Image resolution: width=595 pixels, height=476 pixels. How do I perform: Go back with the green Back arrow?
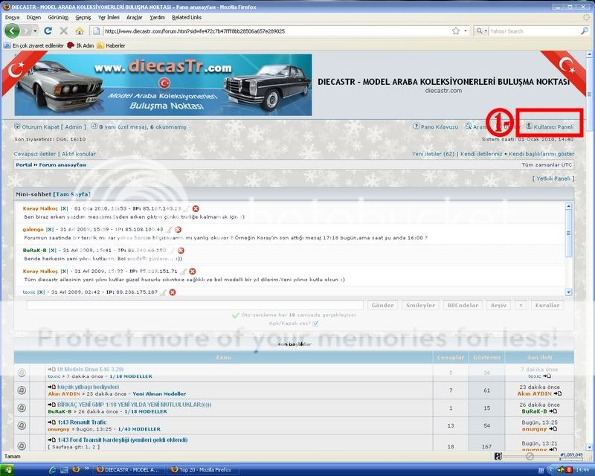coord(12,30)
